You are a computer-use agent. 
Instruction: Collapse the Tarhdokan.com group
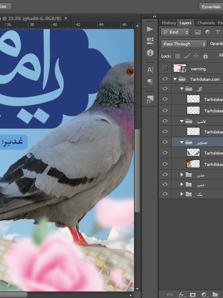click(175, 79)
